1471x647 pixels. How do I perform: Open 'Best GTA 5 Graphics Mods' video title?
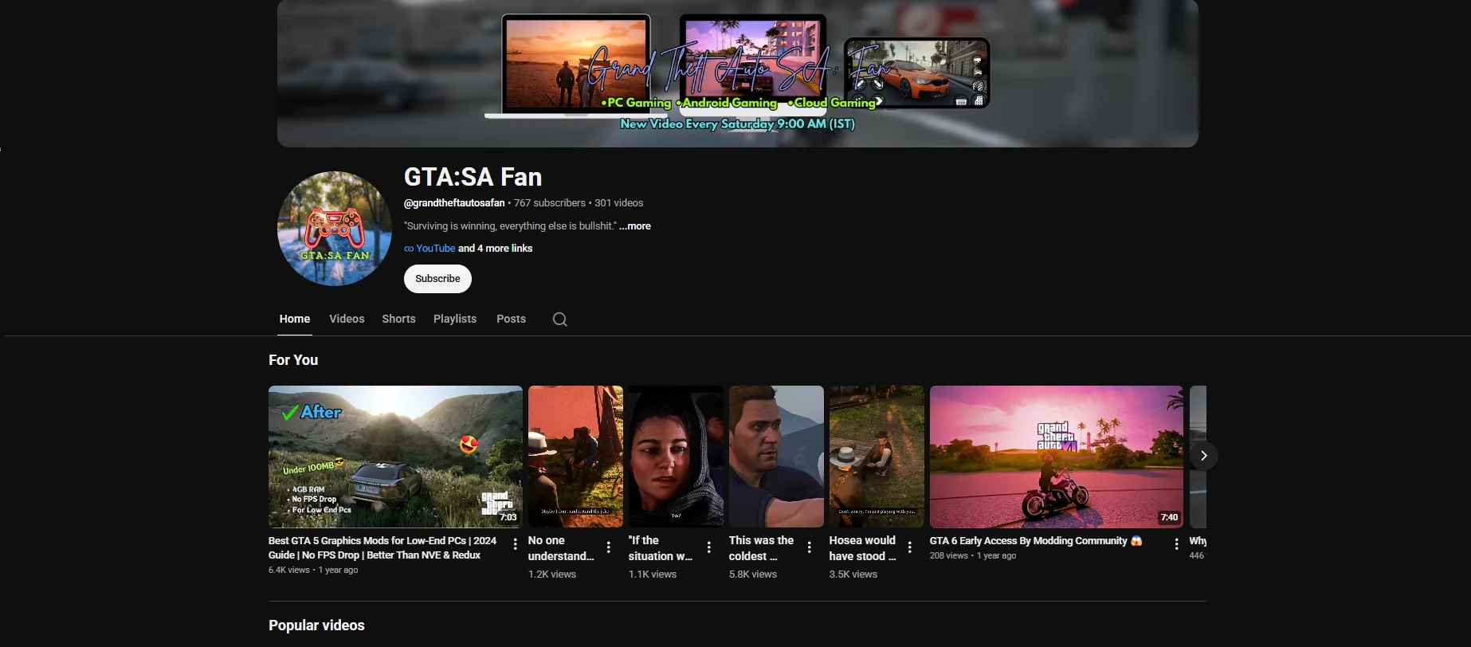click(x=382, y=548)
